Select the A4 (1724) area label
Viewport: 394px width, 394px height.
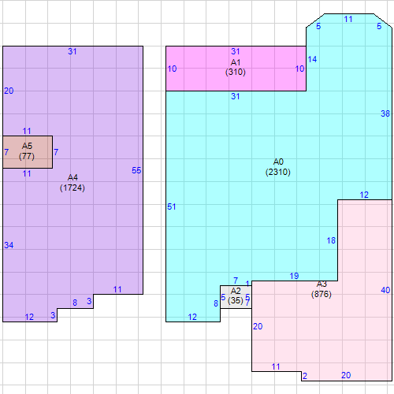pos(72,183)
